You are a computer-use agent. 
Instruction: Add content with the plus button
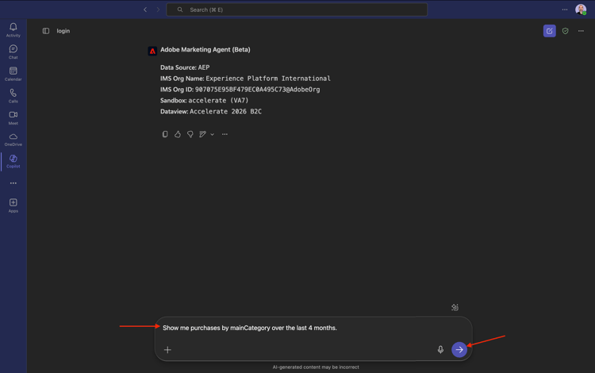coord(167,350)
